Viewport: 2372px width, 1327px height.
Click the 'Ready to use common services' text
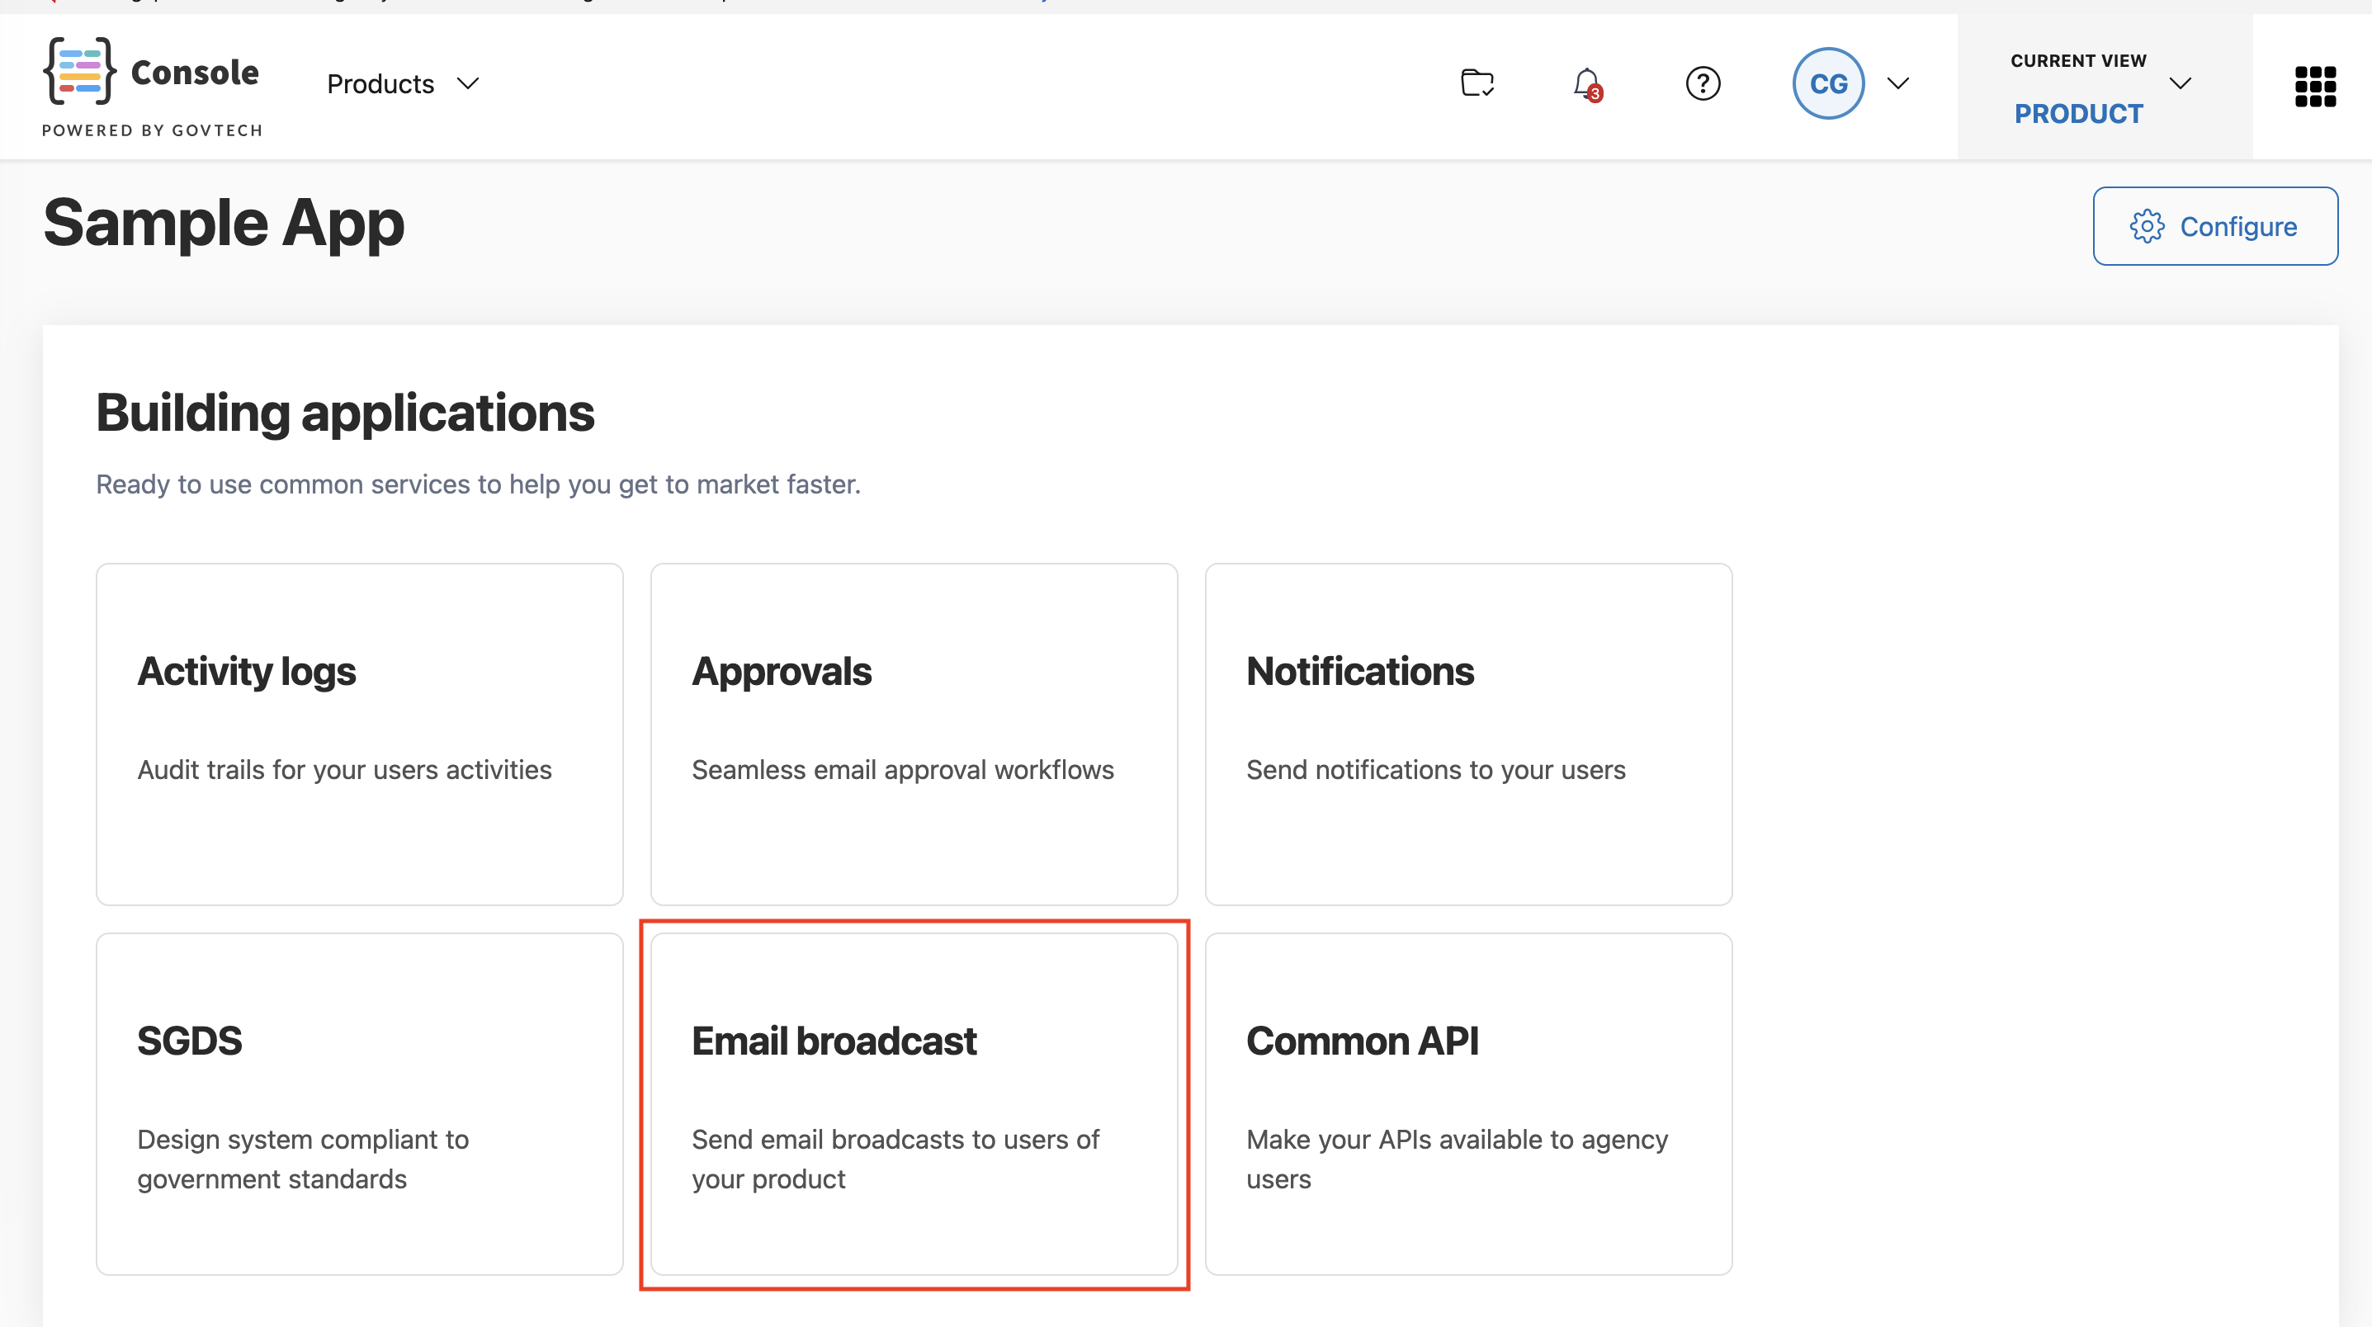(x=478, y=484)
